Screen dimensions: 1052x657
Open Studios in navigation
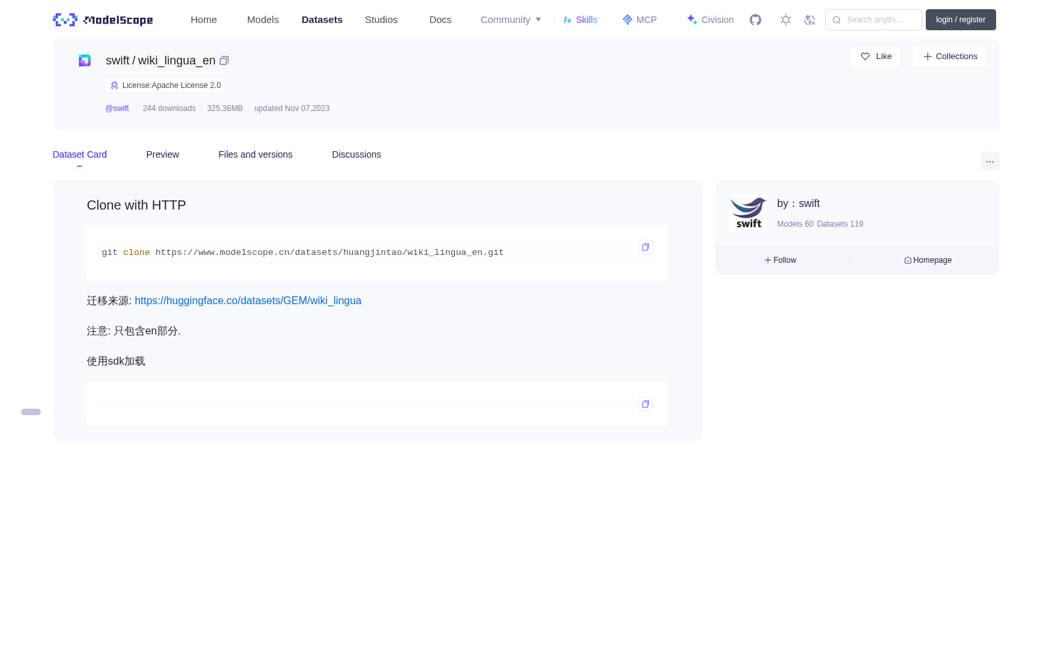381,20
